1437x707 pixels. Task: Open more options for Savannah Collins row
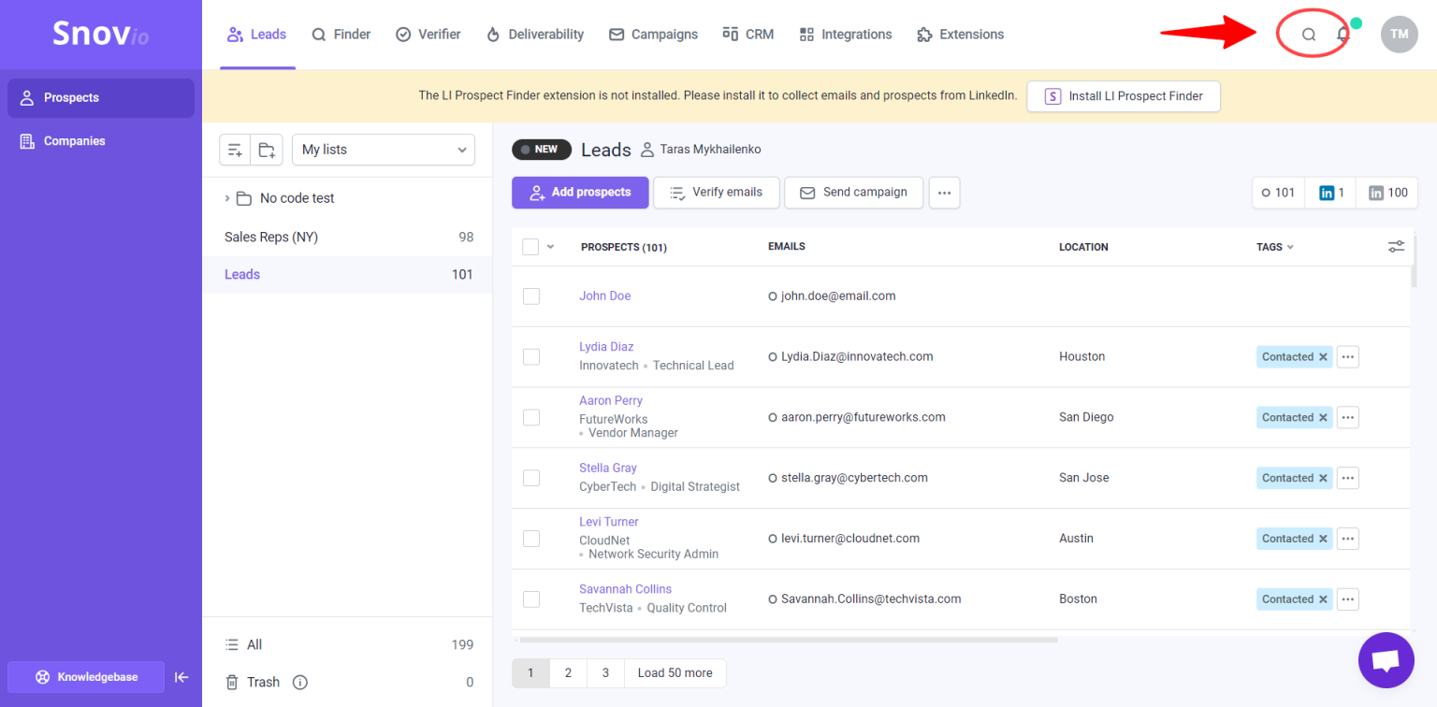[x=1347, y=599]
